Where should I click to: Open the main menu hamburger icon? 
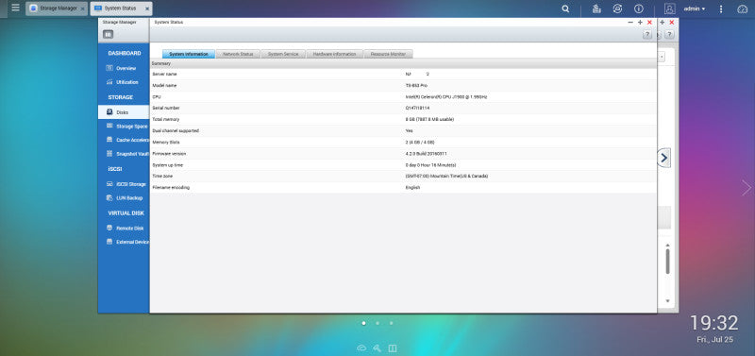click(15, 8)
